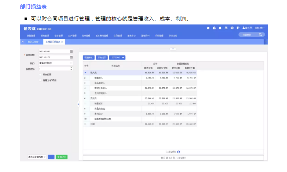Open the 销售管理 menu
Screen dimensions: 287x172
[31, 36]
